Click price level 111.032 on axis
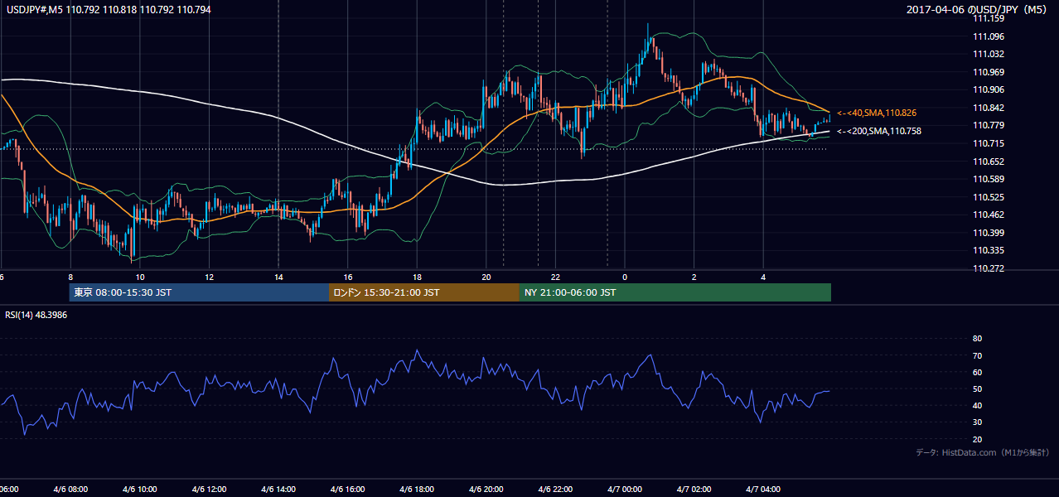The width and height of the screenshot is (1059, 497). [989, 54]
